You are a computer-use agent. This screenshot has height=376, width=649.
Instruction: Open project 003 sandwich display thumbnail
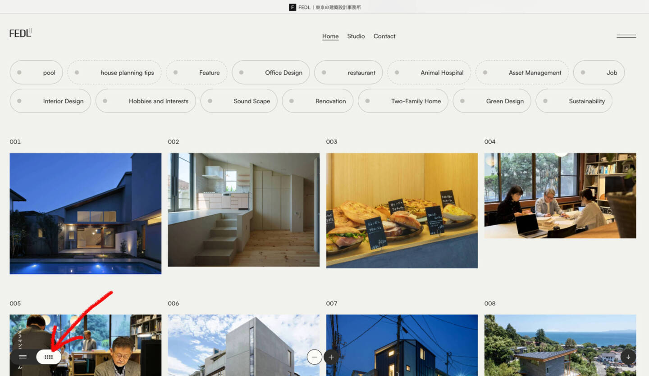[x=402, y=210]
